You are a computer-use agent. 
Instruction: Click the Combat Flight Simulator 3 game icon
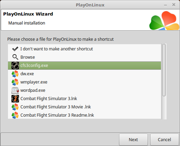point(15,99)
